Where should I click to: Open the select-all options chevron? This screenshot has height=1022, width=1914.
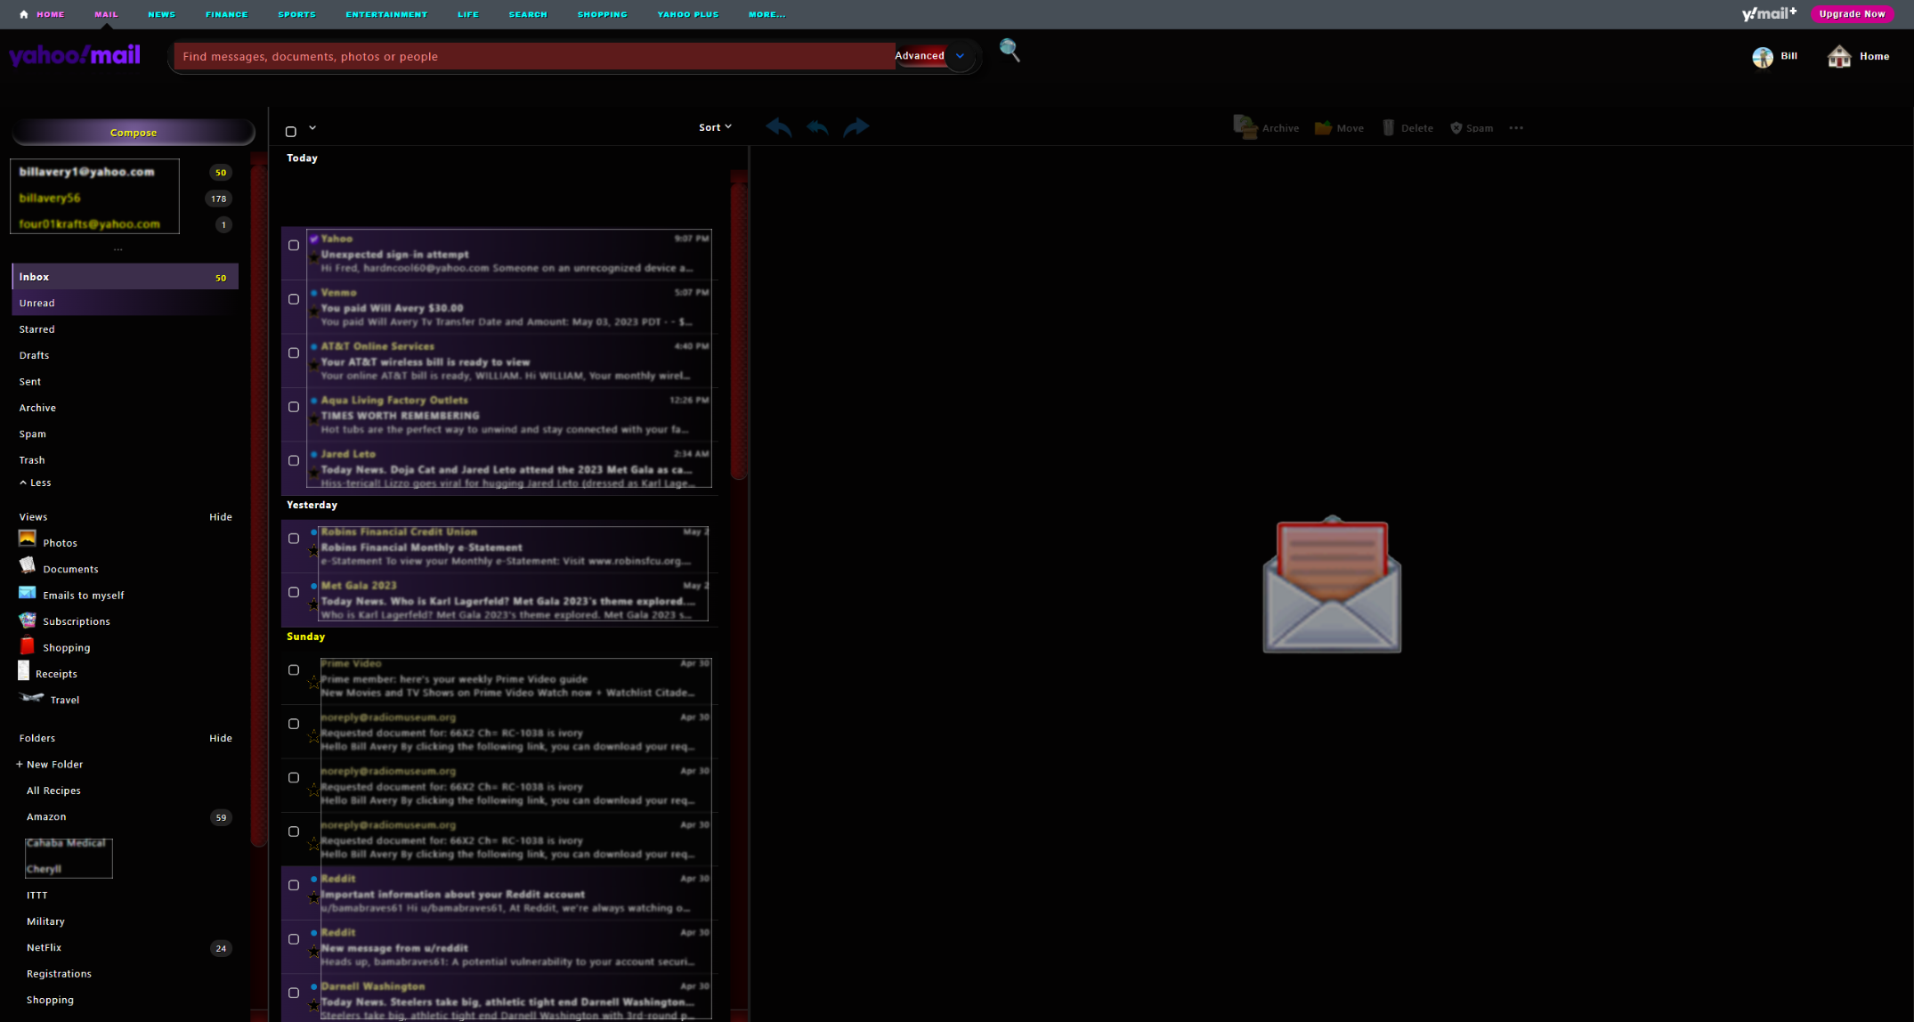coord(312,128)
